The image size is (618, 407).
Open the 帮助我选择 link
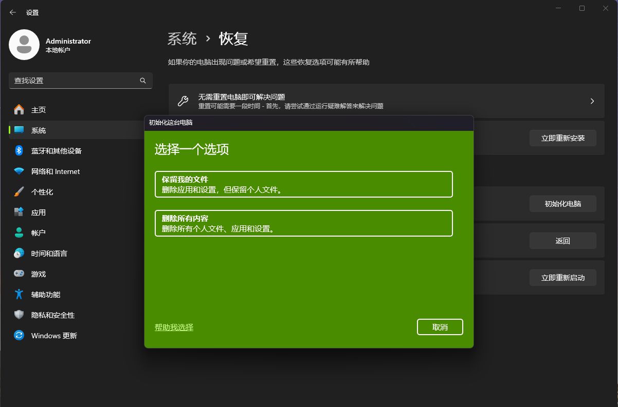point(174,327)
